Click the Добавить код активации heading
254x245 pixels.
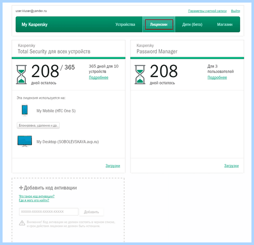click(x=50, y=188)
